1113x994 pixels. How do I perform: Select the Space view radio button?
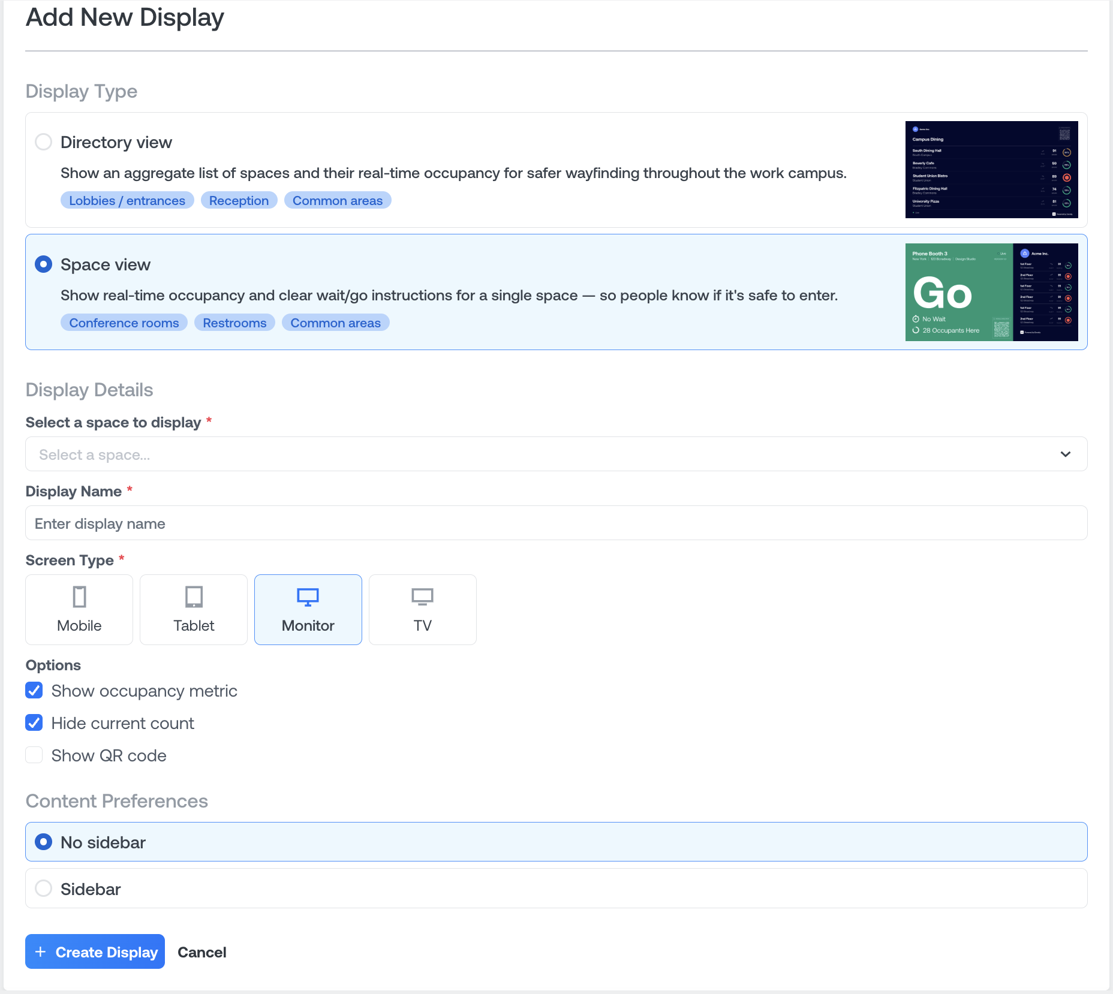tap(43, 264)
